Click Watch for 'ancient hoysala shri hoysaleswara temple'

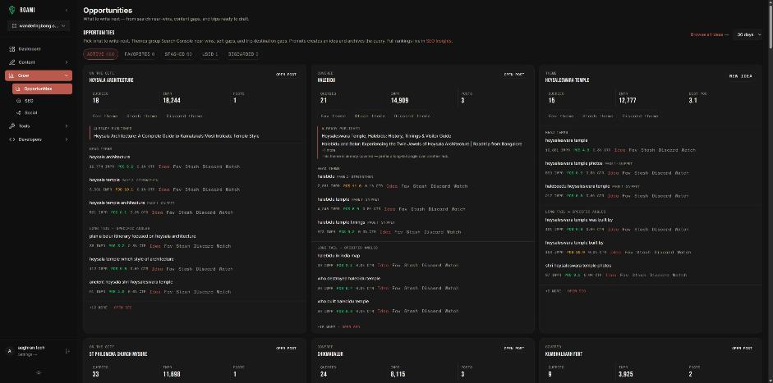pos(223,292)
